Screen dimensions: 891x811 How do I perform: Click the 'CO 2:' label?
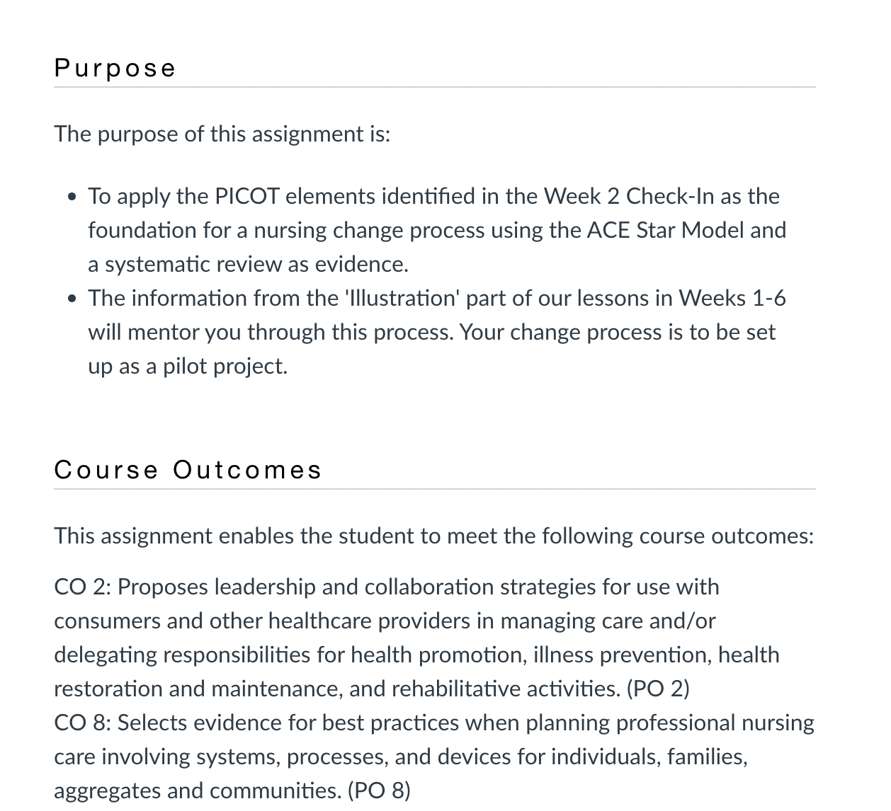82,587
